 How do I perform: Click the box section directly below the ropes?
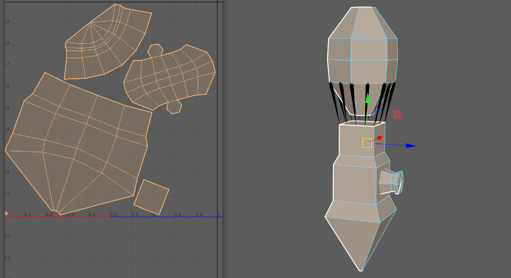pyautogui.click(x=358, y=140)
